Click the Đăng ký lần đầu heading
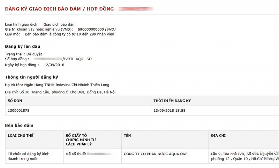The width and height of the screenshot is (279, 168). [23, 47]
